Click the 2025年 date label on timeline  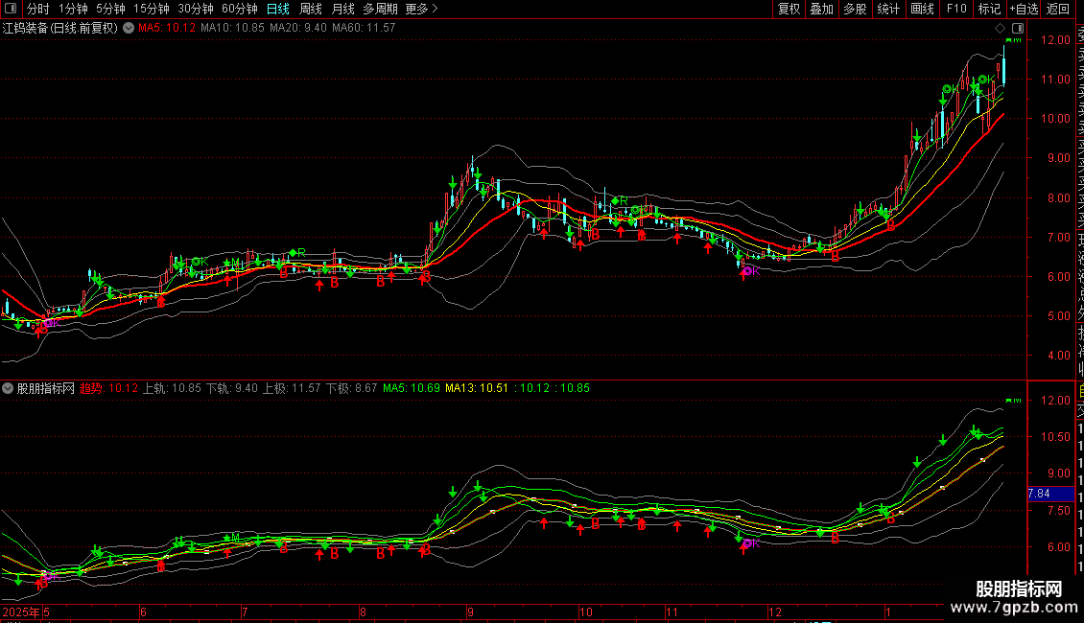(x=21, y=611)
